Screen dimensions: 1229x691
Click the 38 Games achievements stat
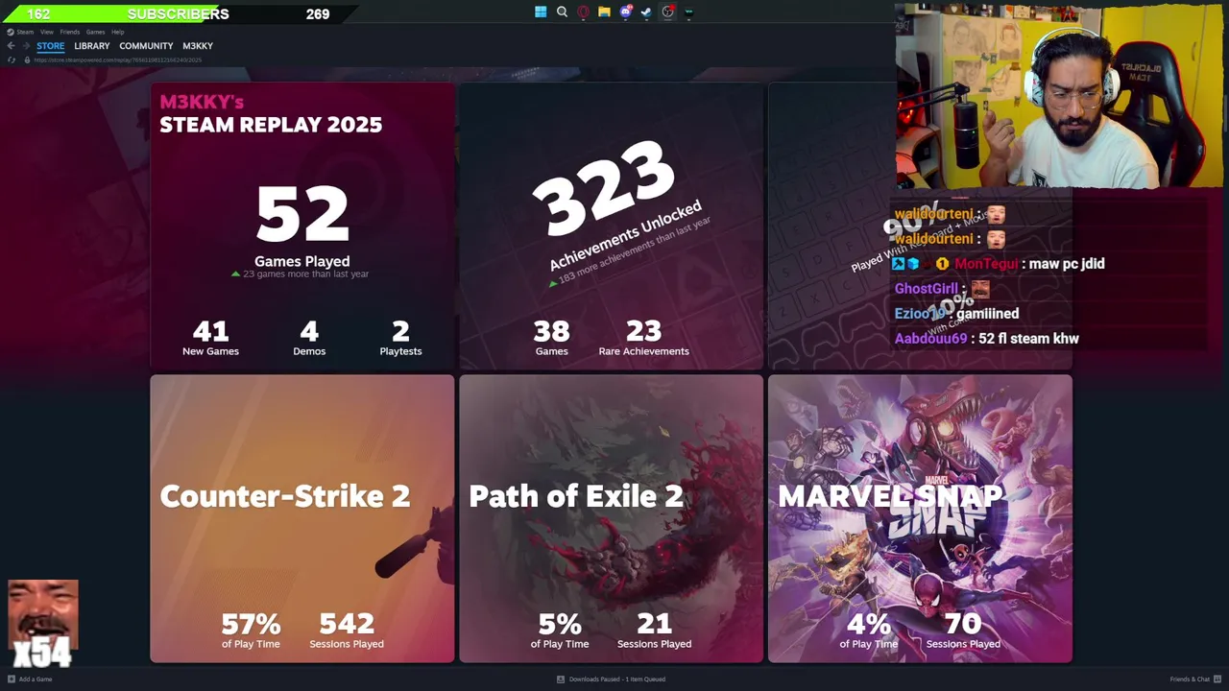click(x=551, y=338)
